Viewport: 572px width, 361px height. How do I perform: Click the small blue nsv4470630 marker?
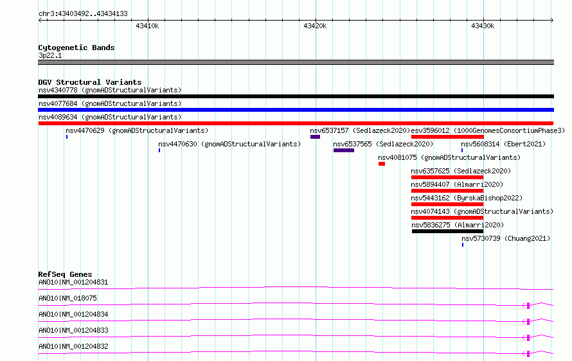(x=159, y=150)
